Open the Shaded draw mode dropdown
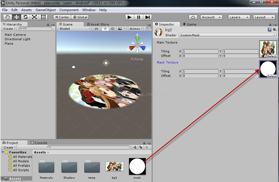This screenshot has height=182, width=279. (75, 29)
